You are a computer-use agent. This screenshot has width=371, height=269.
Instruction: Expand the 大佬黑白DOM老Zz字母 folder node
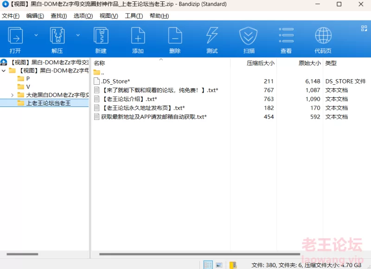13,95
